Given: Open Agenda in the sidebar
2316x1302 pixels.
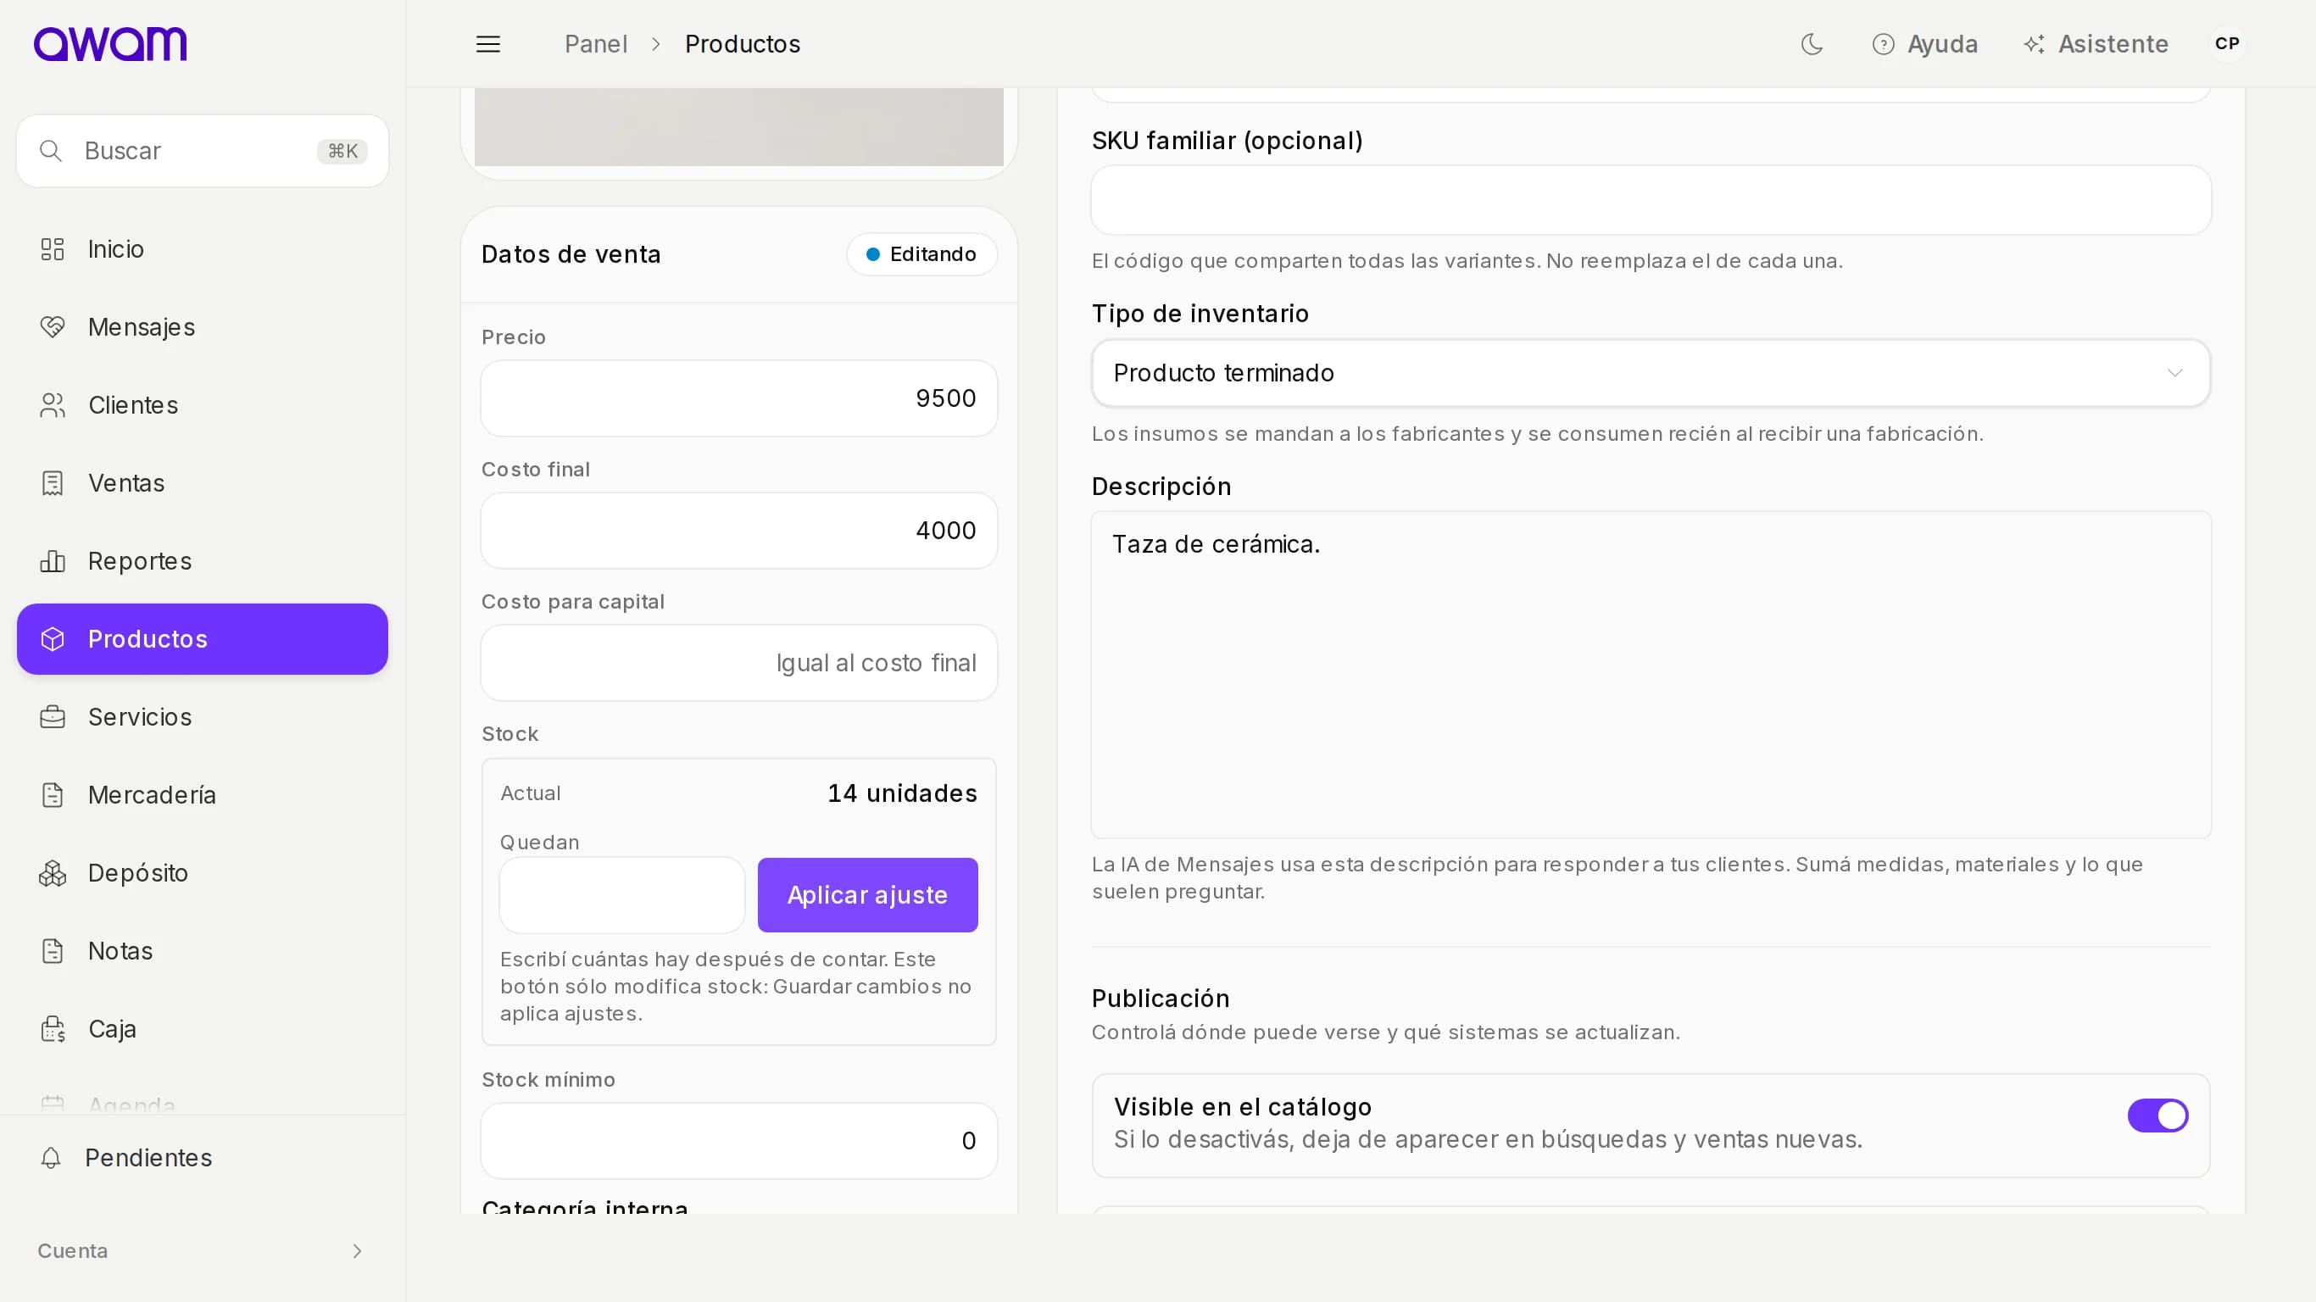Looking at the screenshot, I should tap(203, 1104).
